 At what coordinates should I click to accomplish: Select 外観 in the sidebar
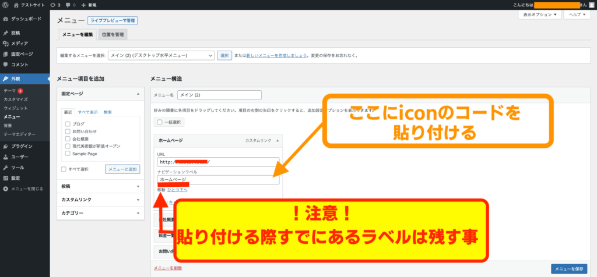coord(24,79)
